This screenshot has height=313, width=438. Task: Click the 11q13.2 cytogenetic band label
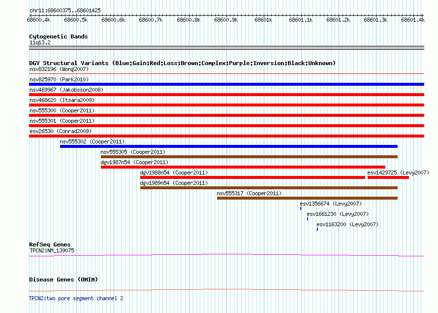(40, 42)
